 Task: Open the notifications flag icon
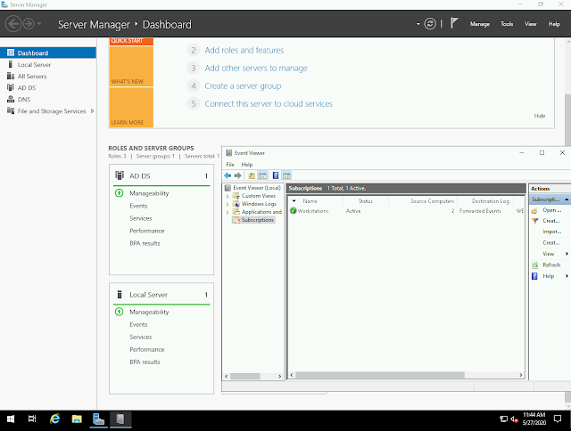(454, 23)
